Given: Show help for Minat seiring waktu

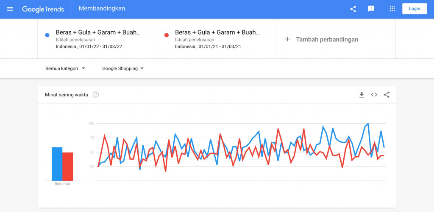Looking at the screenshot, I should coord(96,95).
